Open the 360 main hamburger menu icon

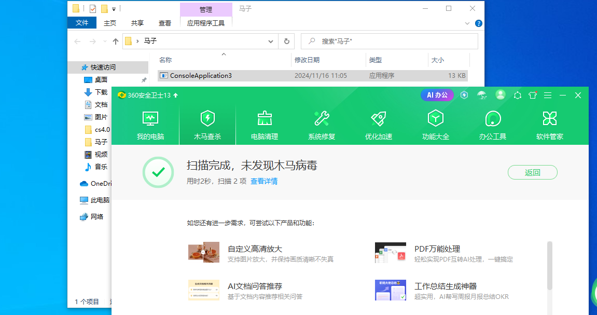pyautogui.click(x=547, y=95)
